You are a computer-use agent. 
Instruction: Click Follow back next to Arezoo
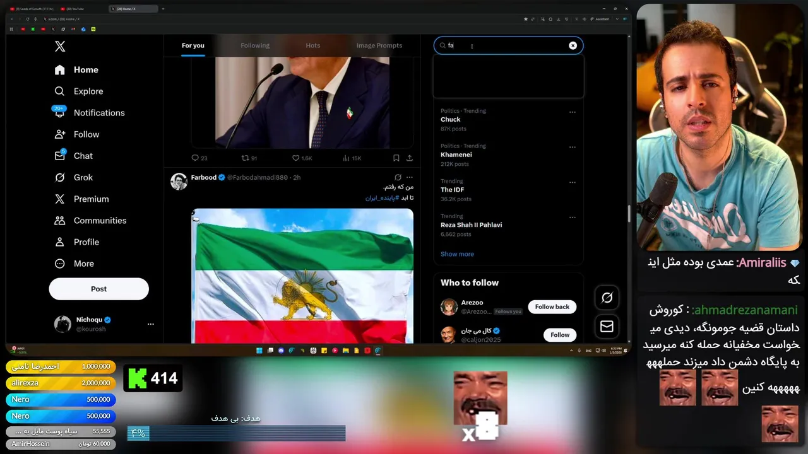552,307
